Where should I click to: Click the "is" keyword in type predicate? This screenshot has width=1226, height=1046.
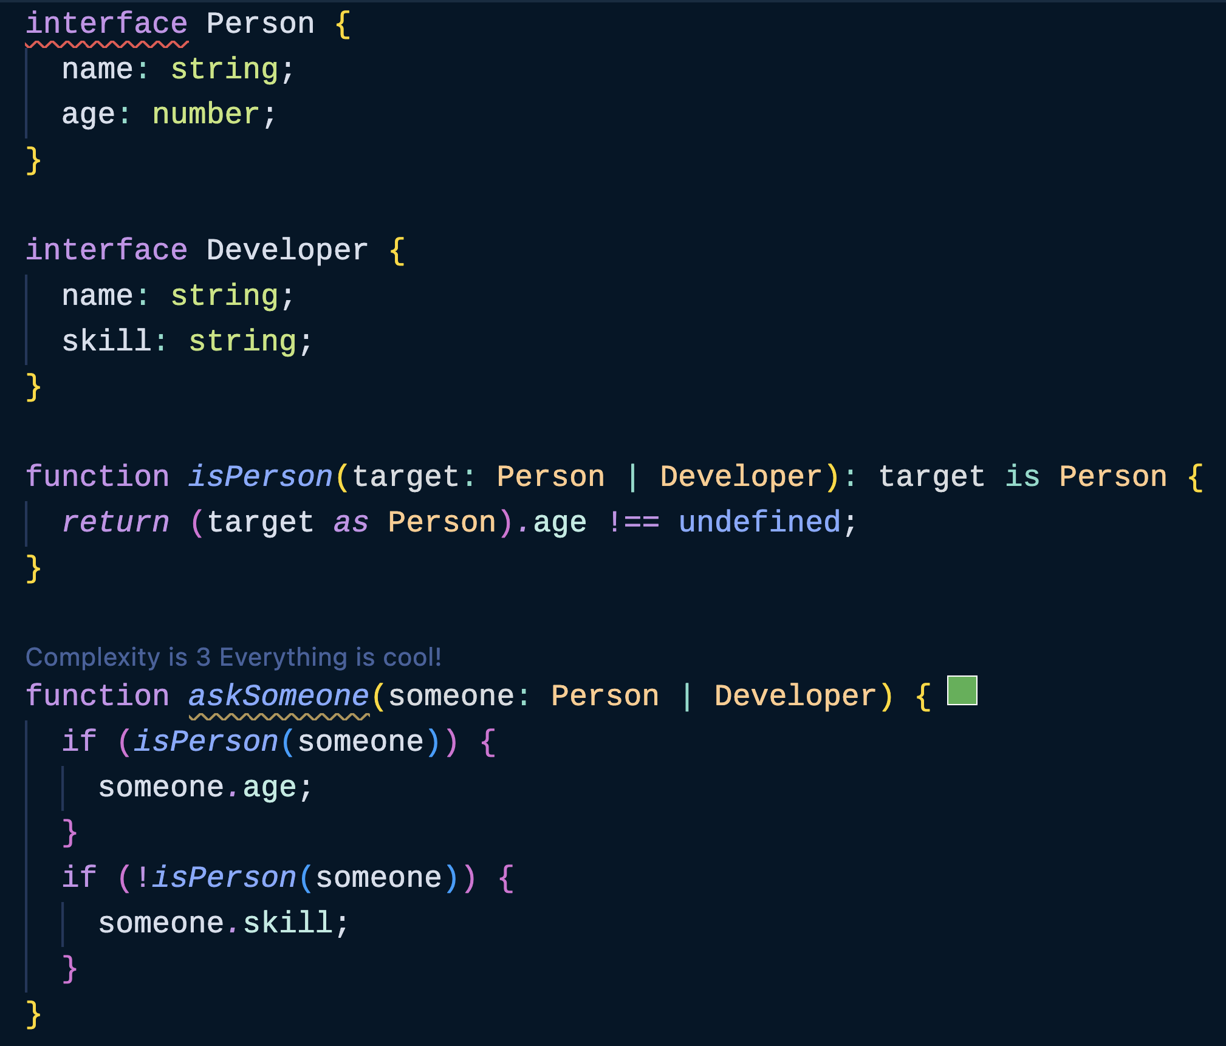[x=1022, y=477]
